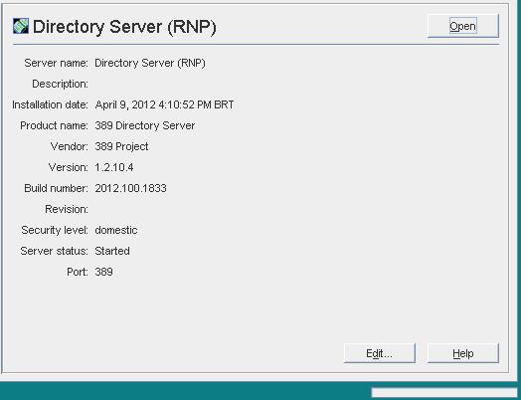This screenshot has width=521, height=400.
Task: Click the 'Server status:' label
Action: click(x=54, y=251)
